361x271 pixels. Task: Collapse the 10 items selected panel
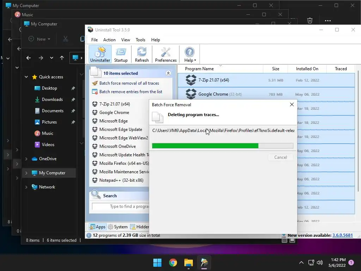tap(168, 73)
